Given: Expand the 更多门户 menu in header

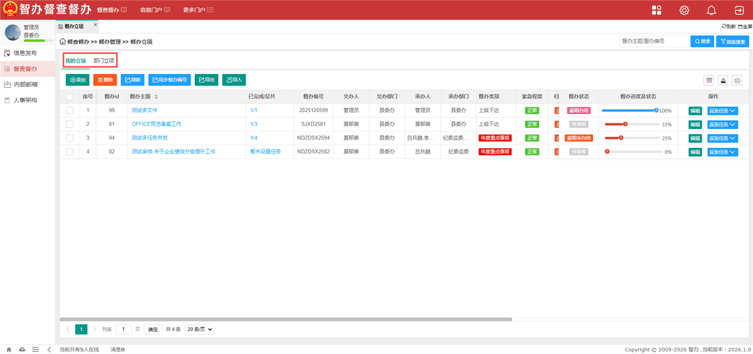Looking at the screenshot, I should (x=198, y=10).
